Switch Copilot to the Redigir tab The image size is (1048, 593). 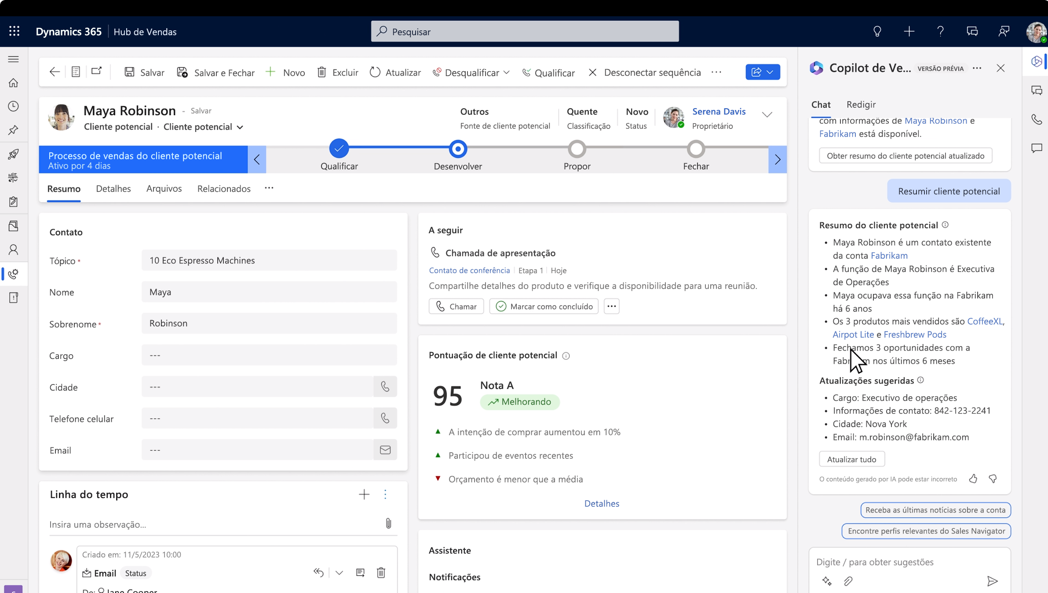click(861, 104)
